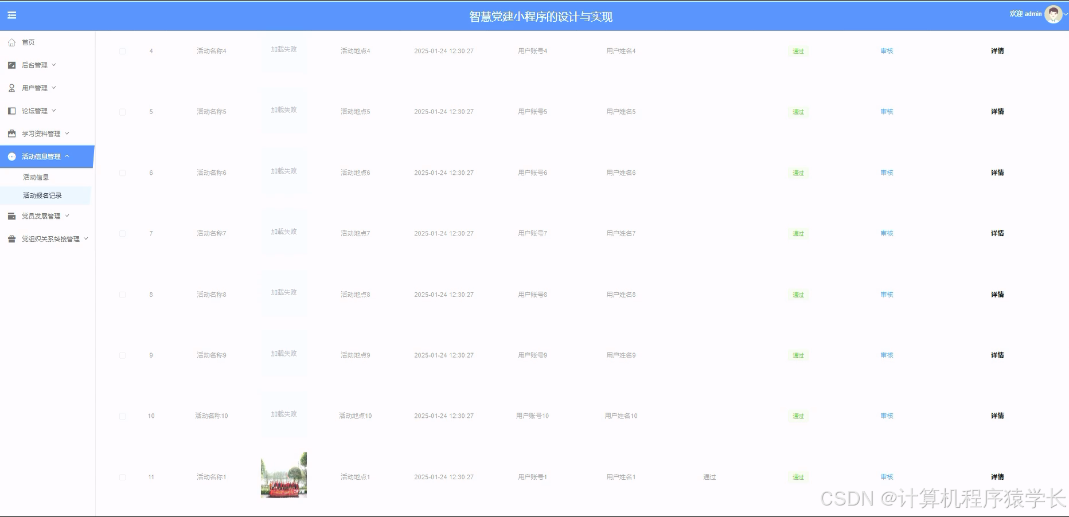Click the 用户管理 person icon
The height and width of the screenshot is (517, 1069).
[11, 88]
